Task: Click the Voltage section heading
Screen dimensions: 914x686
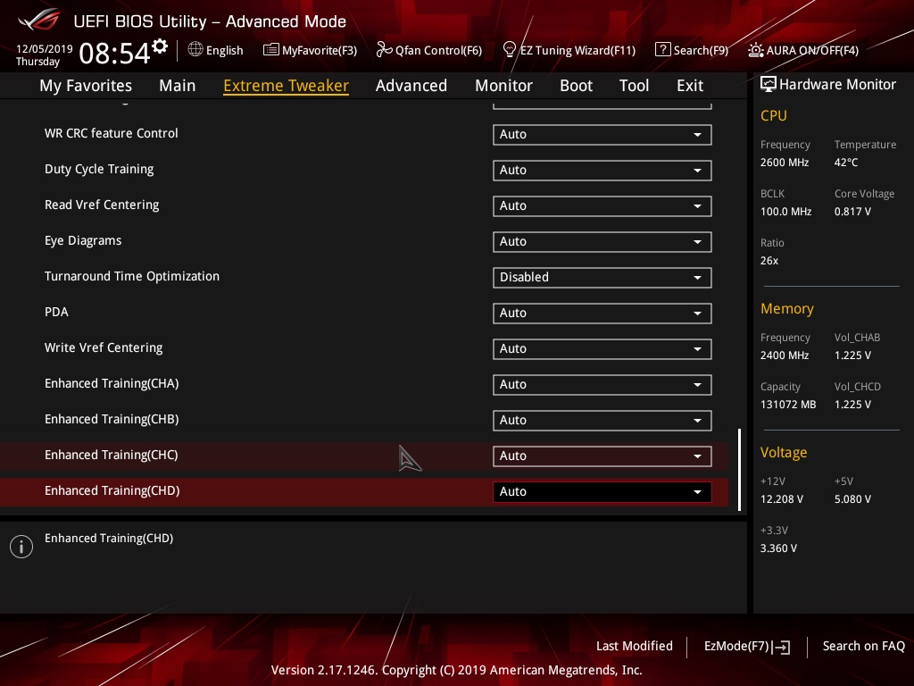Action: [x=784, y=453]
